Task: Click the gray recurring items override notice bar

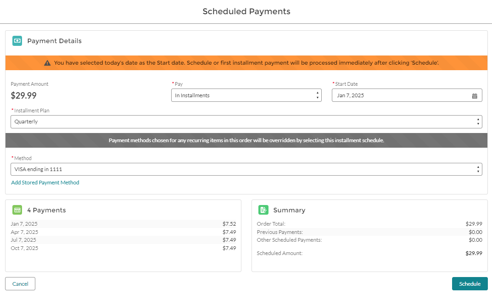Action: pos(246,140)
